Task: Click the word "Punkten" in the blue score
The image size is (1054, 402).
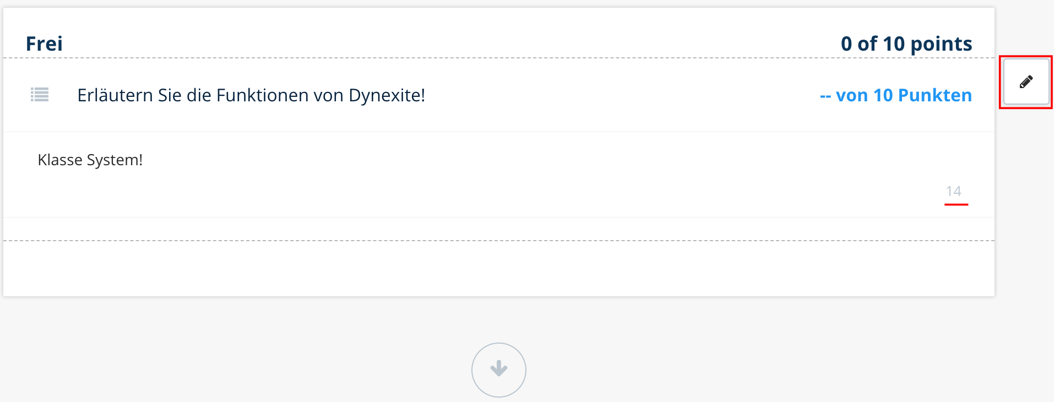Action: click(935, 95)
